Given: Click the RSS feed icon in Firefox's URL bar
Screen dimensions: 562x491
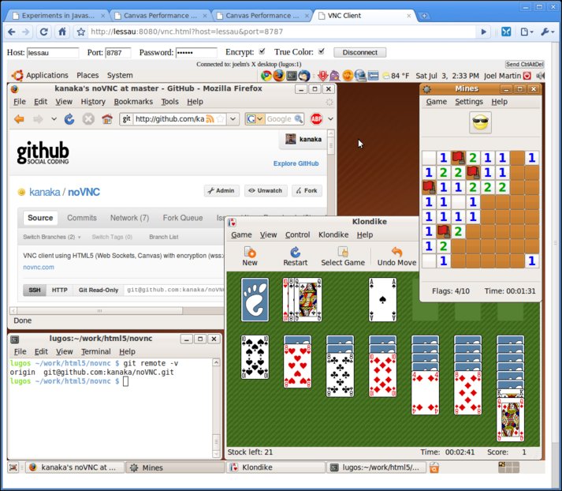Looking at the screenshot, I should click(210, 118).
